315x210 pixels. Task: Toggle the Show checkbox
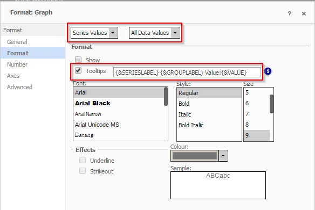[78, 60]
